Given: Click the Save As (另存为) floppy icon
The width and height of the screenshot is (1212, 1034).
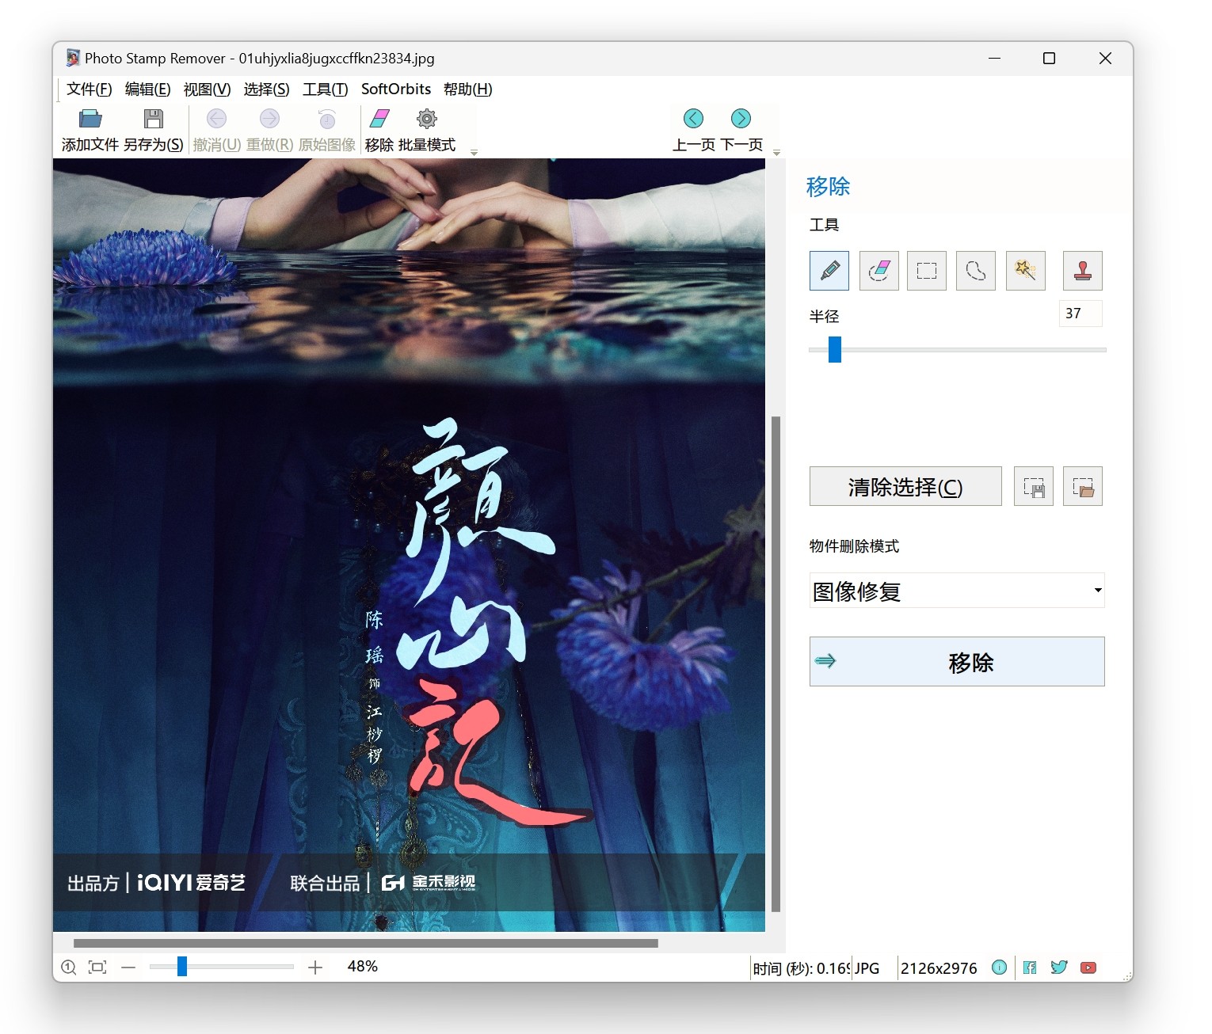Looking at the screenshot, I should (153, 119).
